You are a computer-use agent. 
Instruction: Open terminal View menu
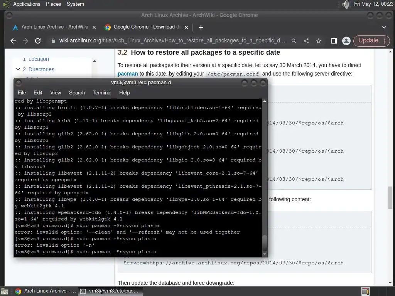click(56, 92)
